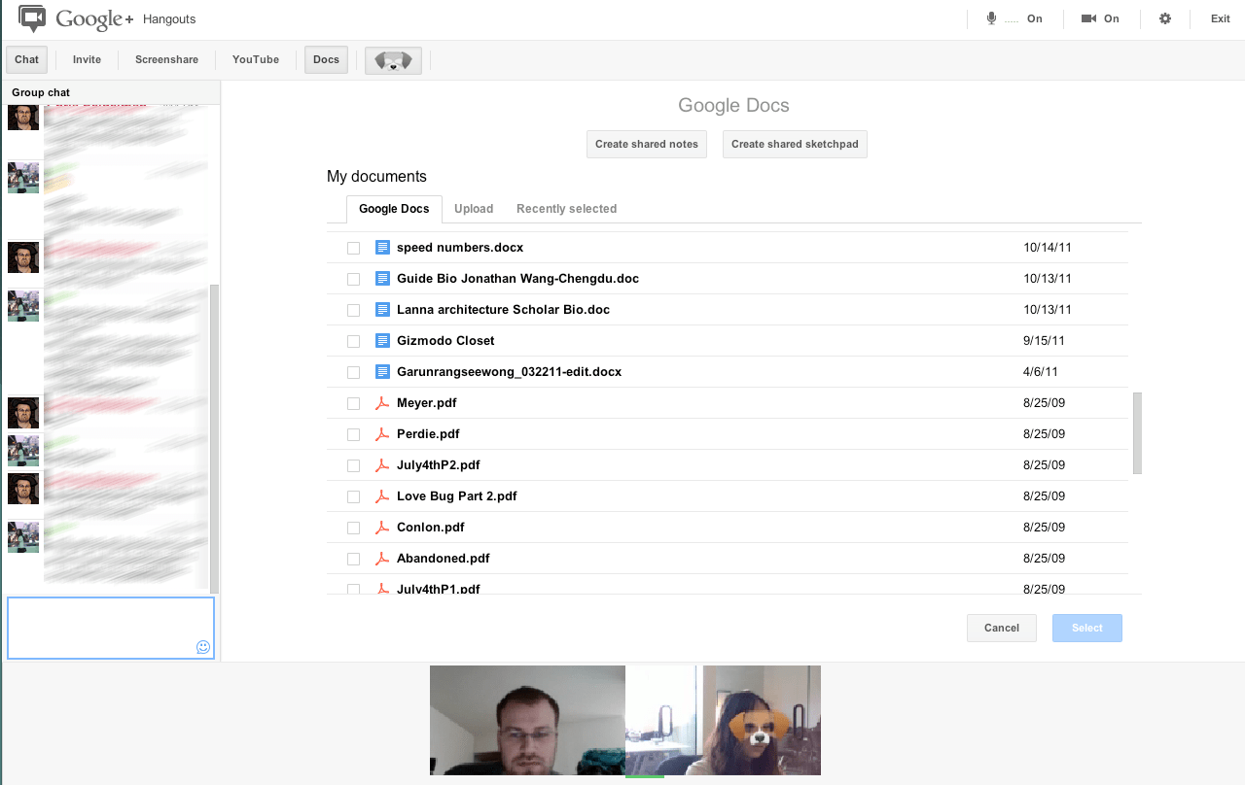Click the Group chat scrollbar thumb

(215, 438)
